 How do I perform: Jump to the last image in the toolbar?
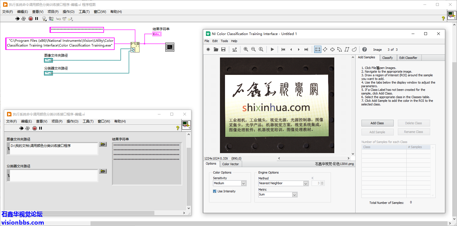(306, 49)
